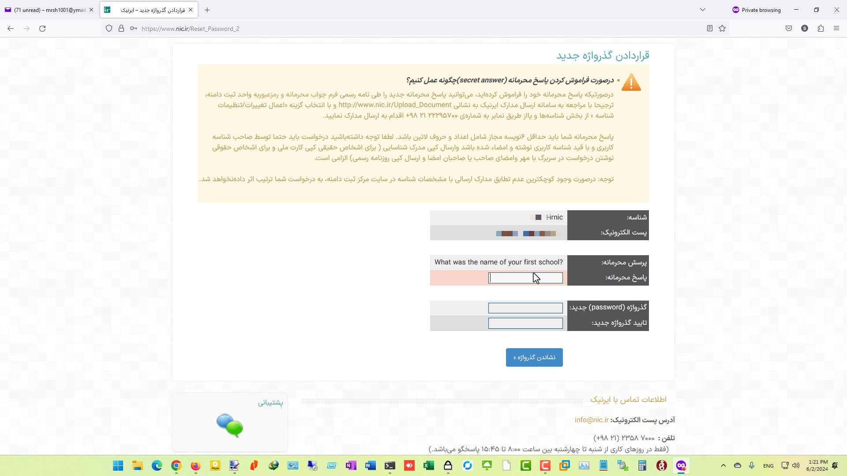Click the secret answer input field

click(525, 278)
